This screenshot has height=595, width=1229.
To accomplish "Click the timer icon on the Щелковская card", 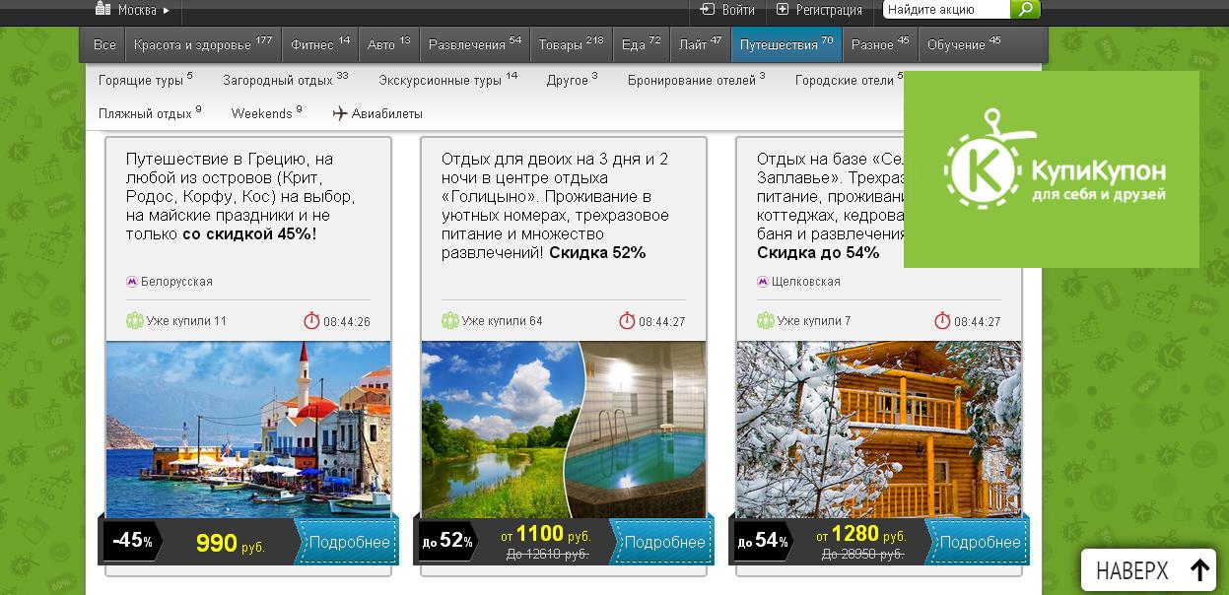I will (942, 321).
